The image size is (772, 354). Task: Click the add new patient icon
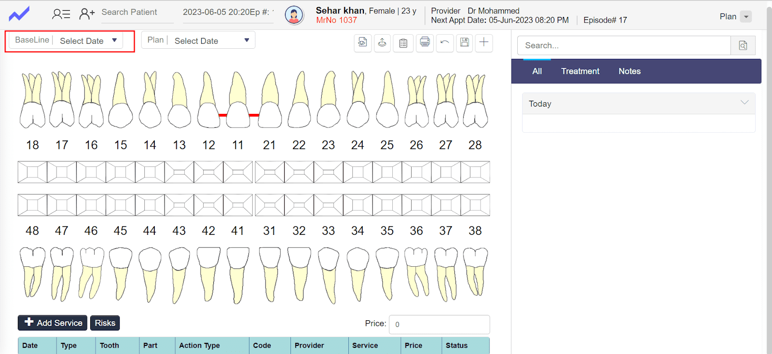point(87,14)
